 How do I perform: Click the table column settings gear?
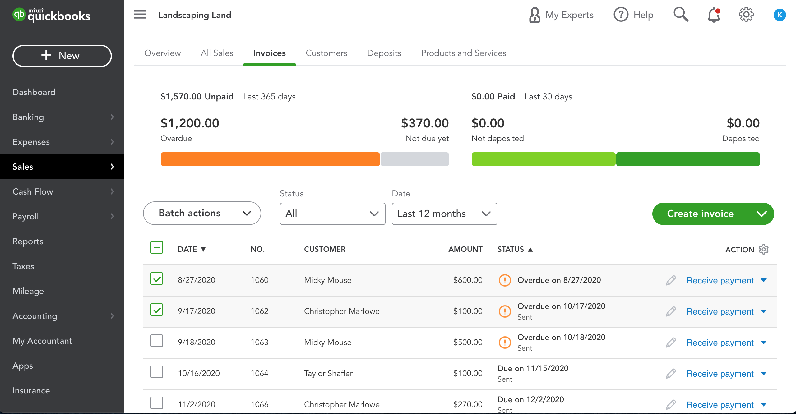(764, 249)
